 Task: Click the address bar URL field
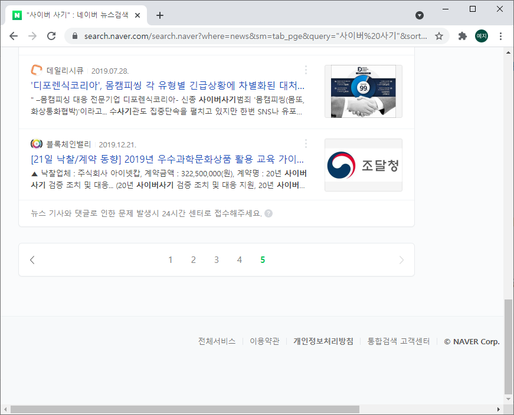(x=256, y=36)
